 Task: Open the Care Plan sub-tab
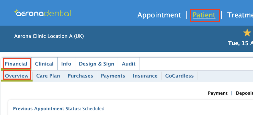48,76
